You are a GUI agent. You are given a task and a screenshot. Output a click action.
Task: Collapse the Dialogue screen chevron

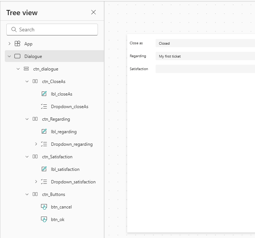coord(9,56)
